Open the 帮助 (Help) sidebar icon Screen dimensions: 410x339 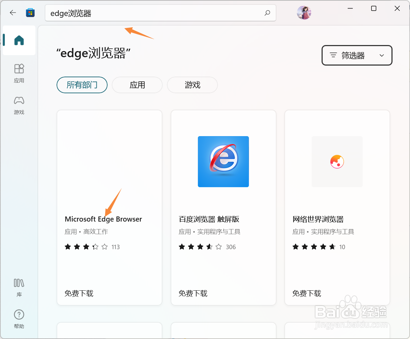pos(19,319)
